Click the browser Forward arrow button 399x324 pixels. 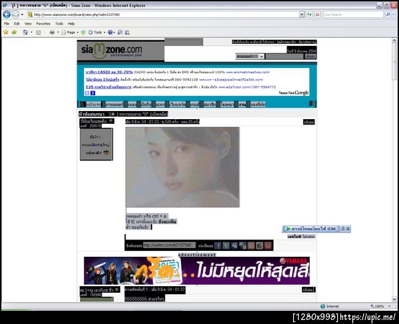click(x=15, y=15)
